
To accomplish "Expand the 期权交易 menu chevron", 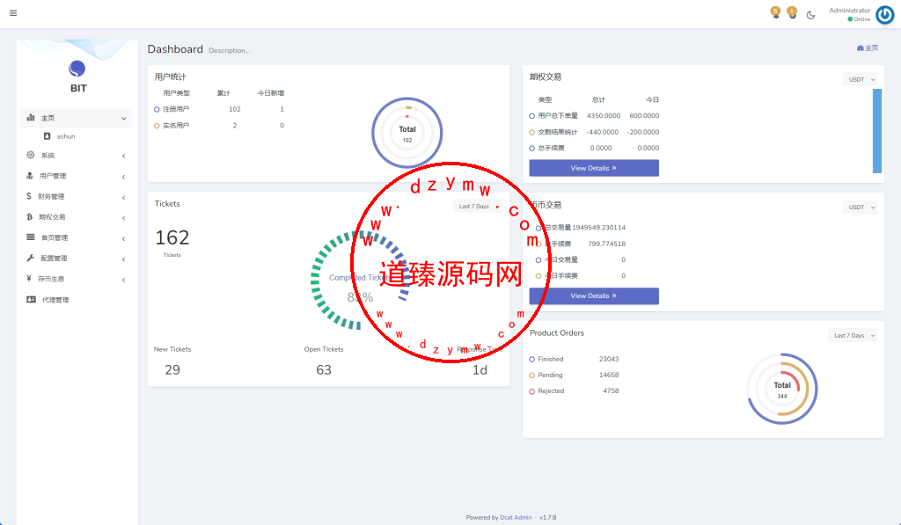I will [123, 218].
